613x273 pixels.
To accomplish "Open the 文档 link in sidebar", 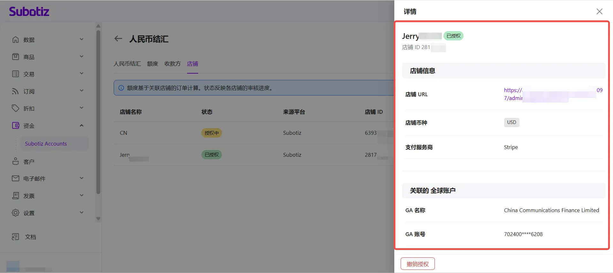I will point(30,237).
